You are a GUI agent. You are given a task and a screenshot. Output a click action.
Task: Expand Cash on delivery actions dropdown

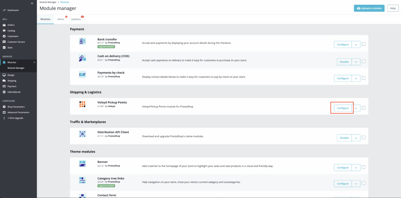point(356,62)
